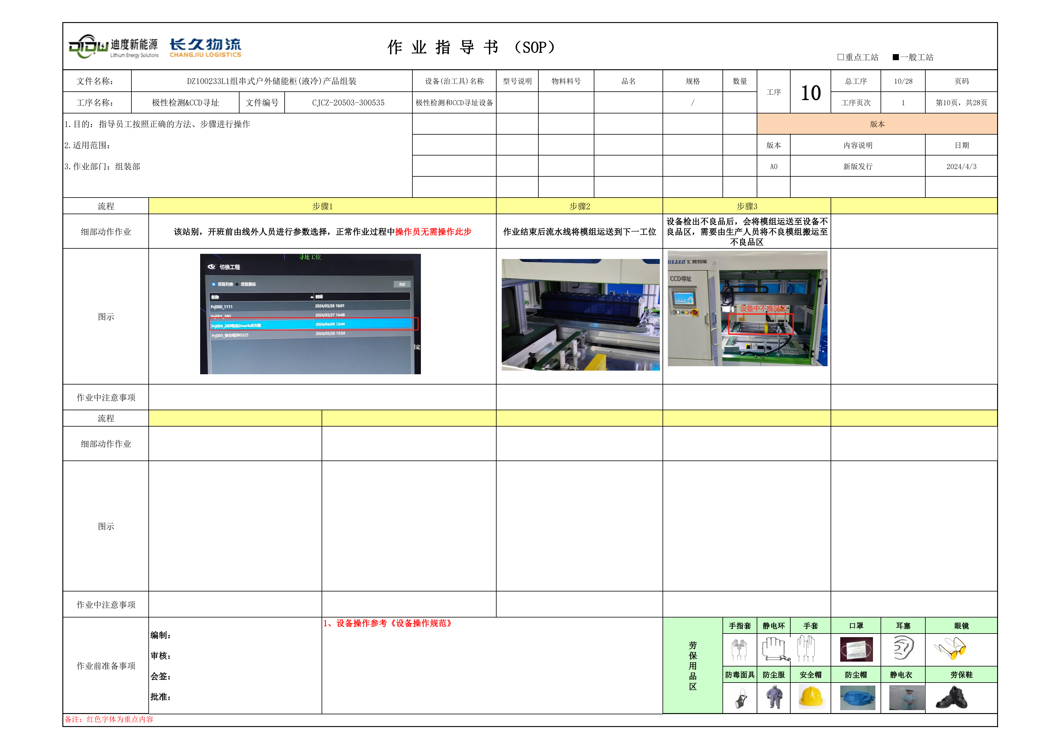Select the 项目列表 radio button
Viewport: 1061px width, 750px height.
[x=213, y=284]
